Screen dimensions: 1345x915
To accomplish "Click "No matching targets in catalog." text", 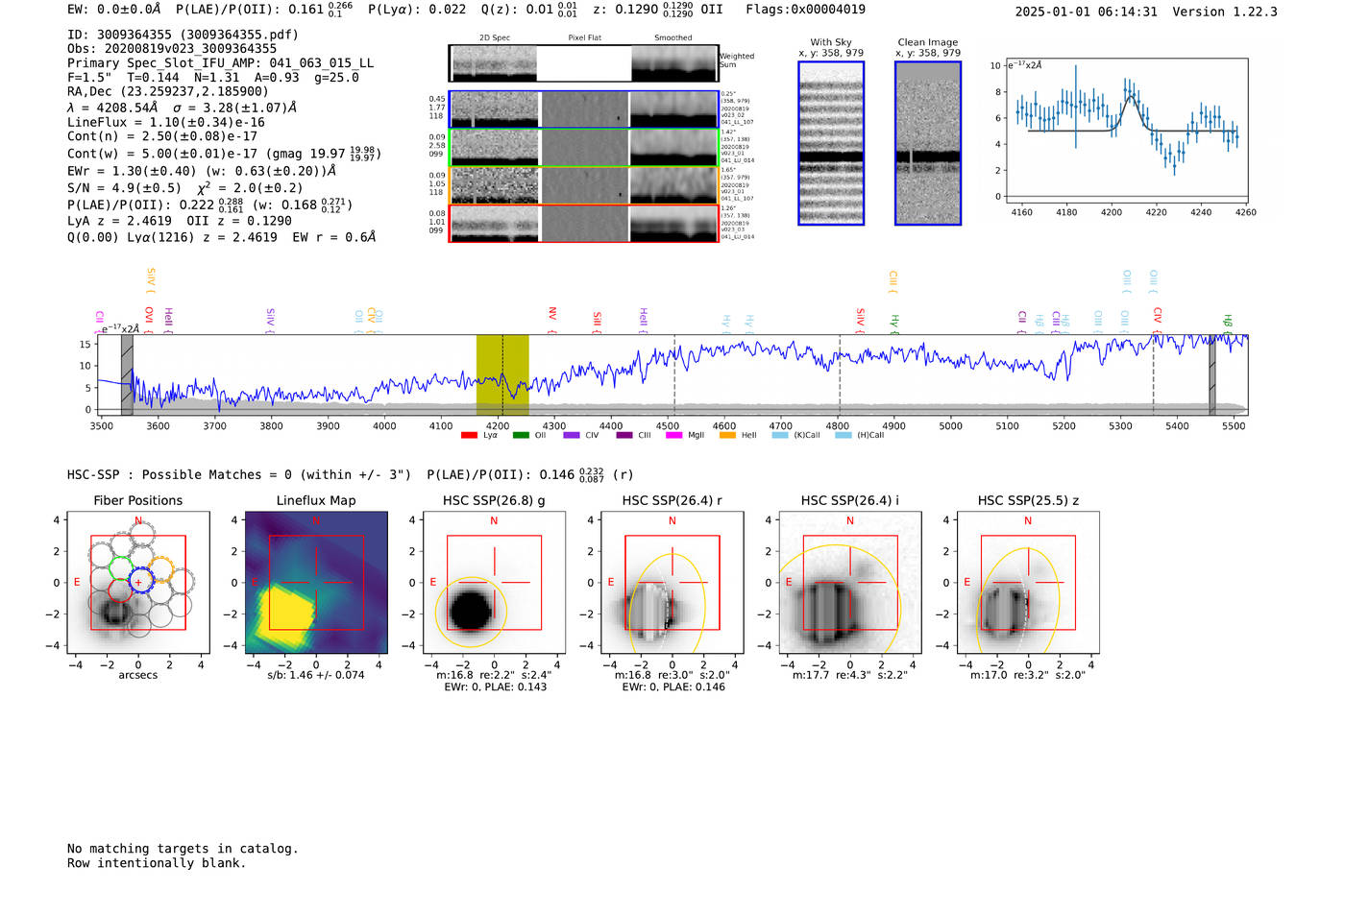I will (183, 849).
